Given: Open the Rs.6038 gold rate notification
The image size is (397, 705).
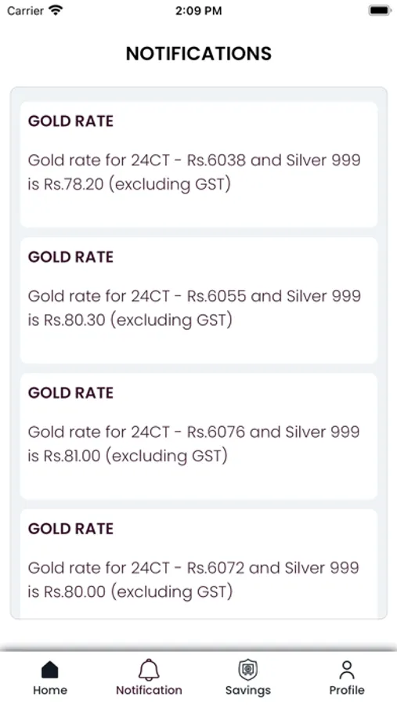Looking at the screenshot, I should pos(199,164).
